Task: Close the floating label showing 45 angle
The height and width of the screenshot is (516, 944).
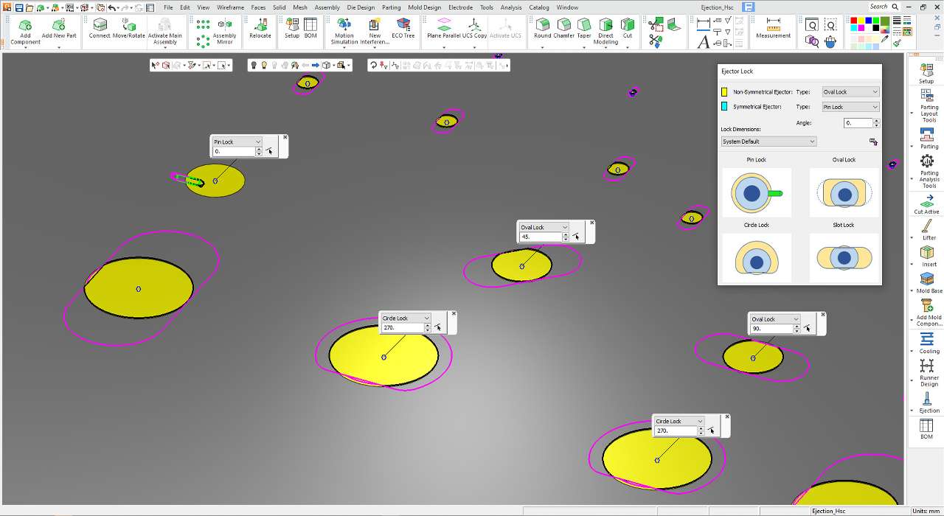Action: tap(591, 223)
